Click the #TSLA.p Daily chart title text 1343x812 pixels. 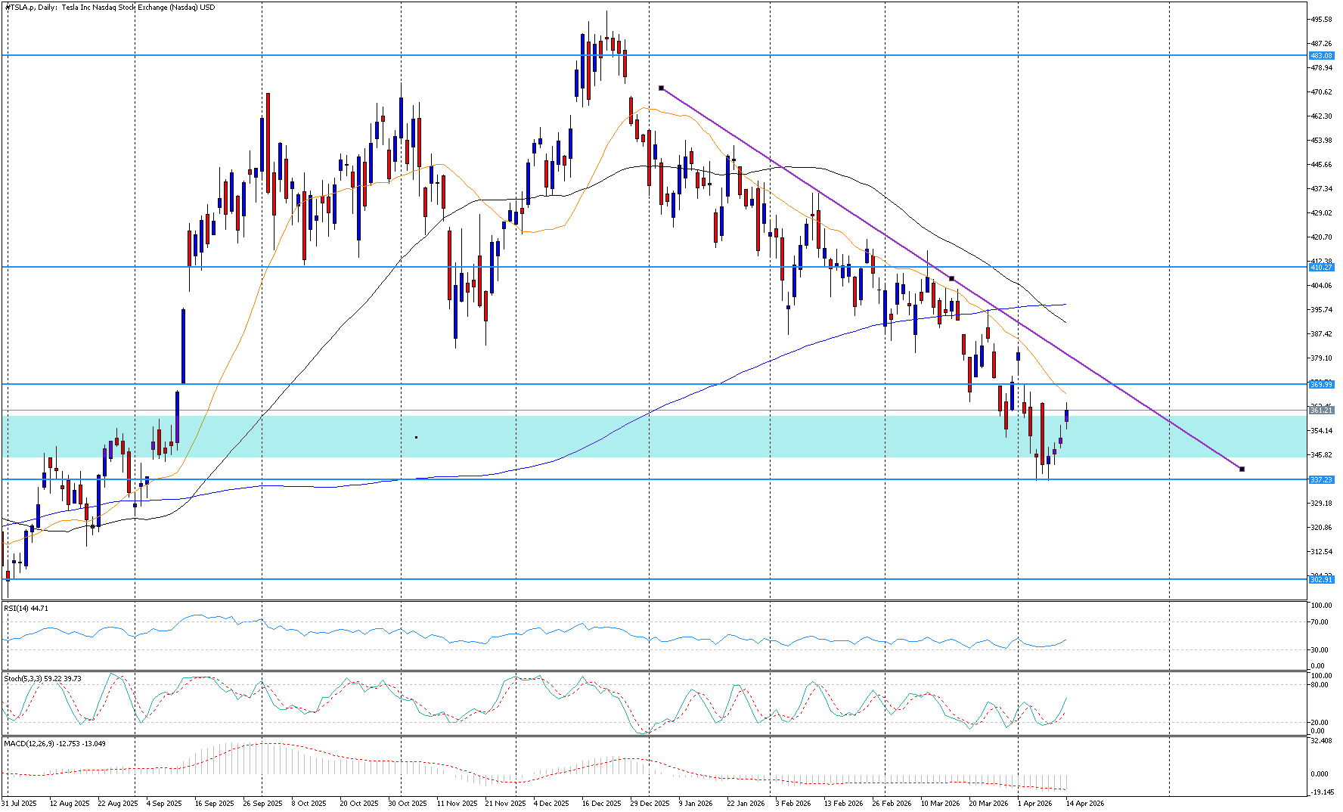pos(110,8)
